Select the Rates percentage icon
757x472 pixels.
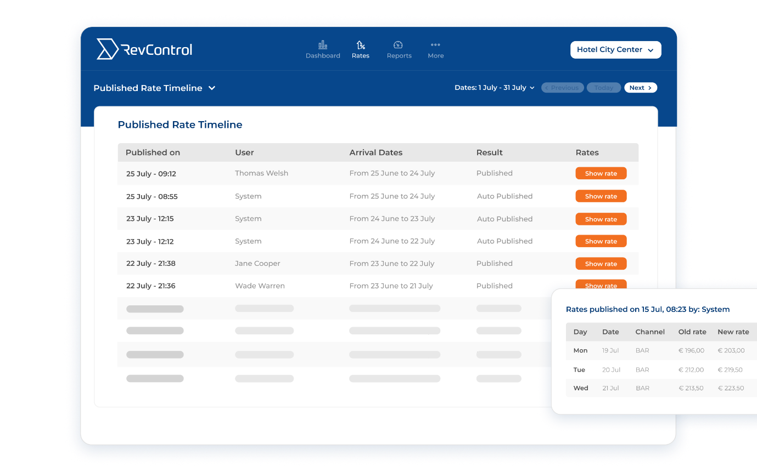[x=361, y=45]
